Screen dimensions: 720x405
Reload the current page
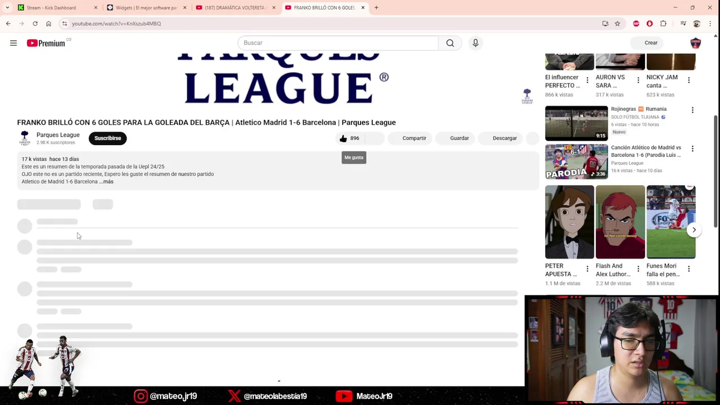[x=35, y=24]
